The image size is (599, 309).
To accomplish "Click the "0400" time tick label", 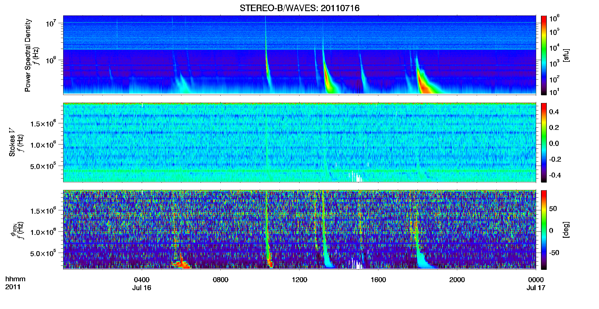I will 142,280.
